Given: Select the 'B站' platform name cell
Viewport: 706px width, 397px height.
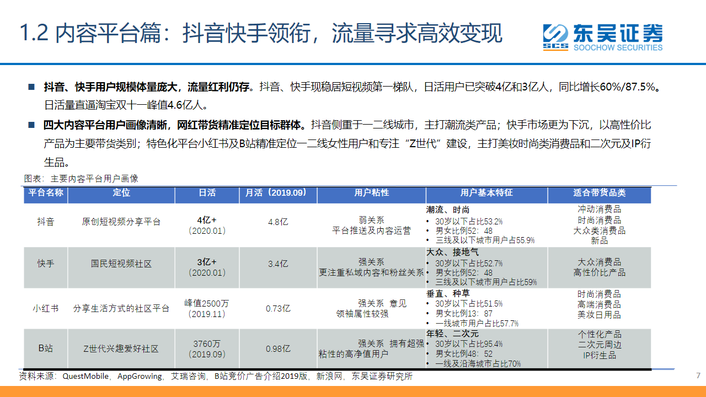Looking at the screenshot, I should (x=46, y=348).
